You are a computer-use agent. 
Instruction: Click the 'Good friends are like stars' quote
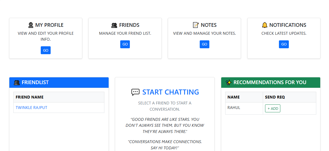165,125
